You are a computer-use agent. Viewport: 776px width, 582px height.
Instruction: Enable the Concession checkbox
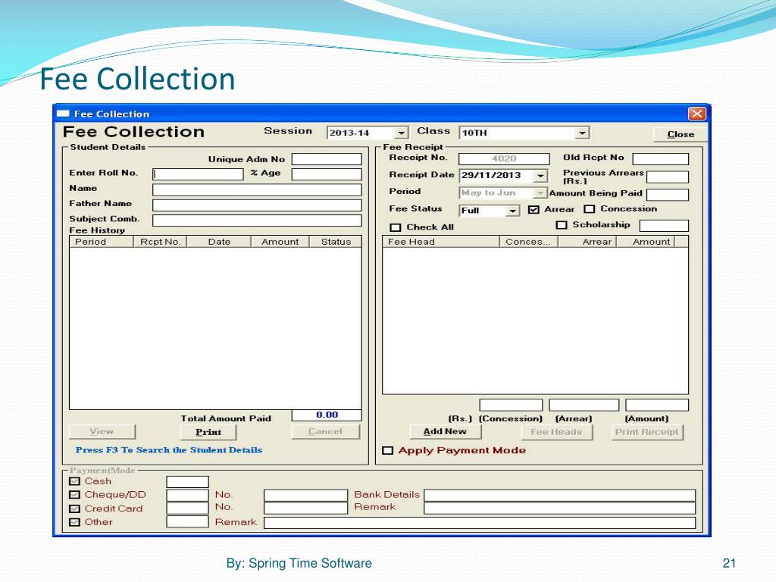[590, 210]
